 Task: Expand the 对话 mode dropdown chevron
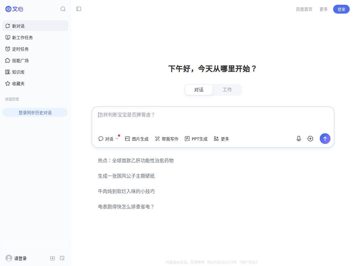point(117,139)
